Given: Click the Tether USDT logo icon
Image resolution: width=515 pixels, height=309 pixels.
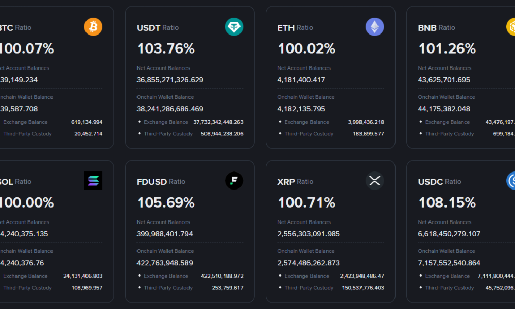Looking at the screenshot, I should pyautogui.click(x=234, y=27).
